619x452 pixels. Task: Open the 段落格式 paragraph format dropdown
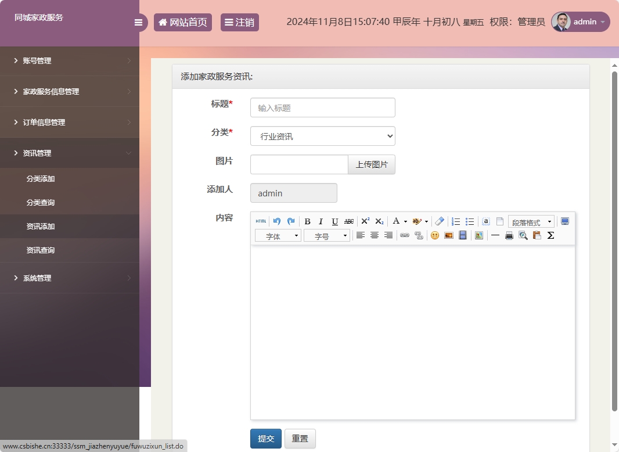(530, 221)
